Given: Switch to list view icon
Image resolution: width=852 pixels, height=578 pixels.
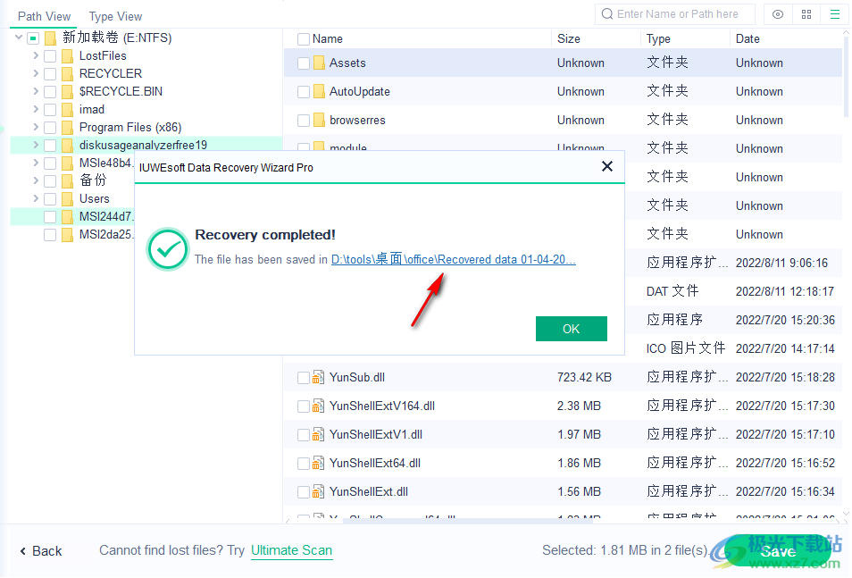Looking at the screenshot, I should tap(835, 14).
